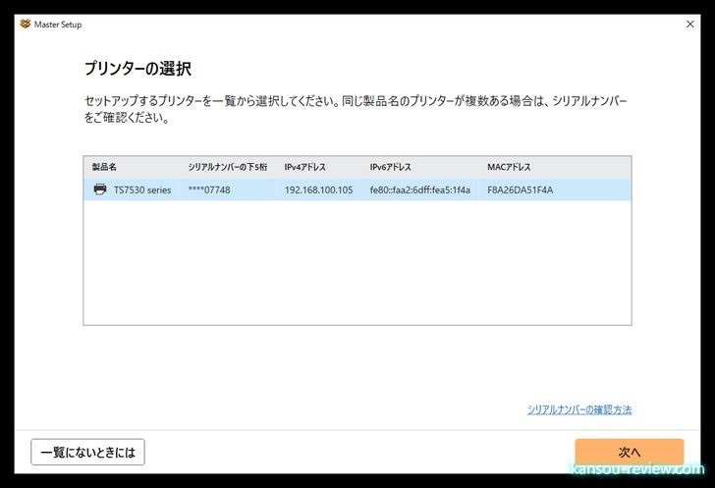715x488 pixels.
Task: Close the Master Setup window
Action: [x=689, y=24]
